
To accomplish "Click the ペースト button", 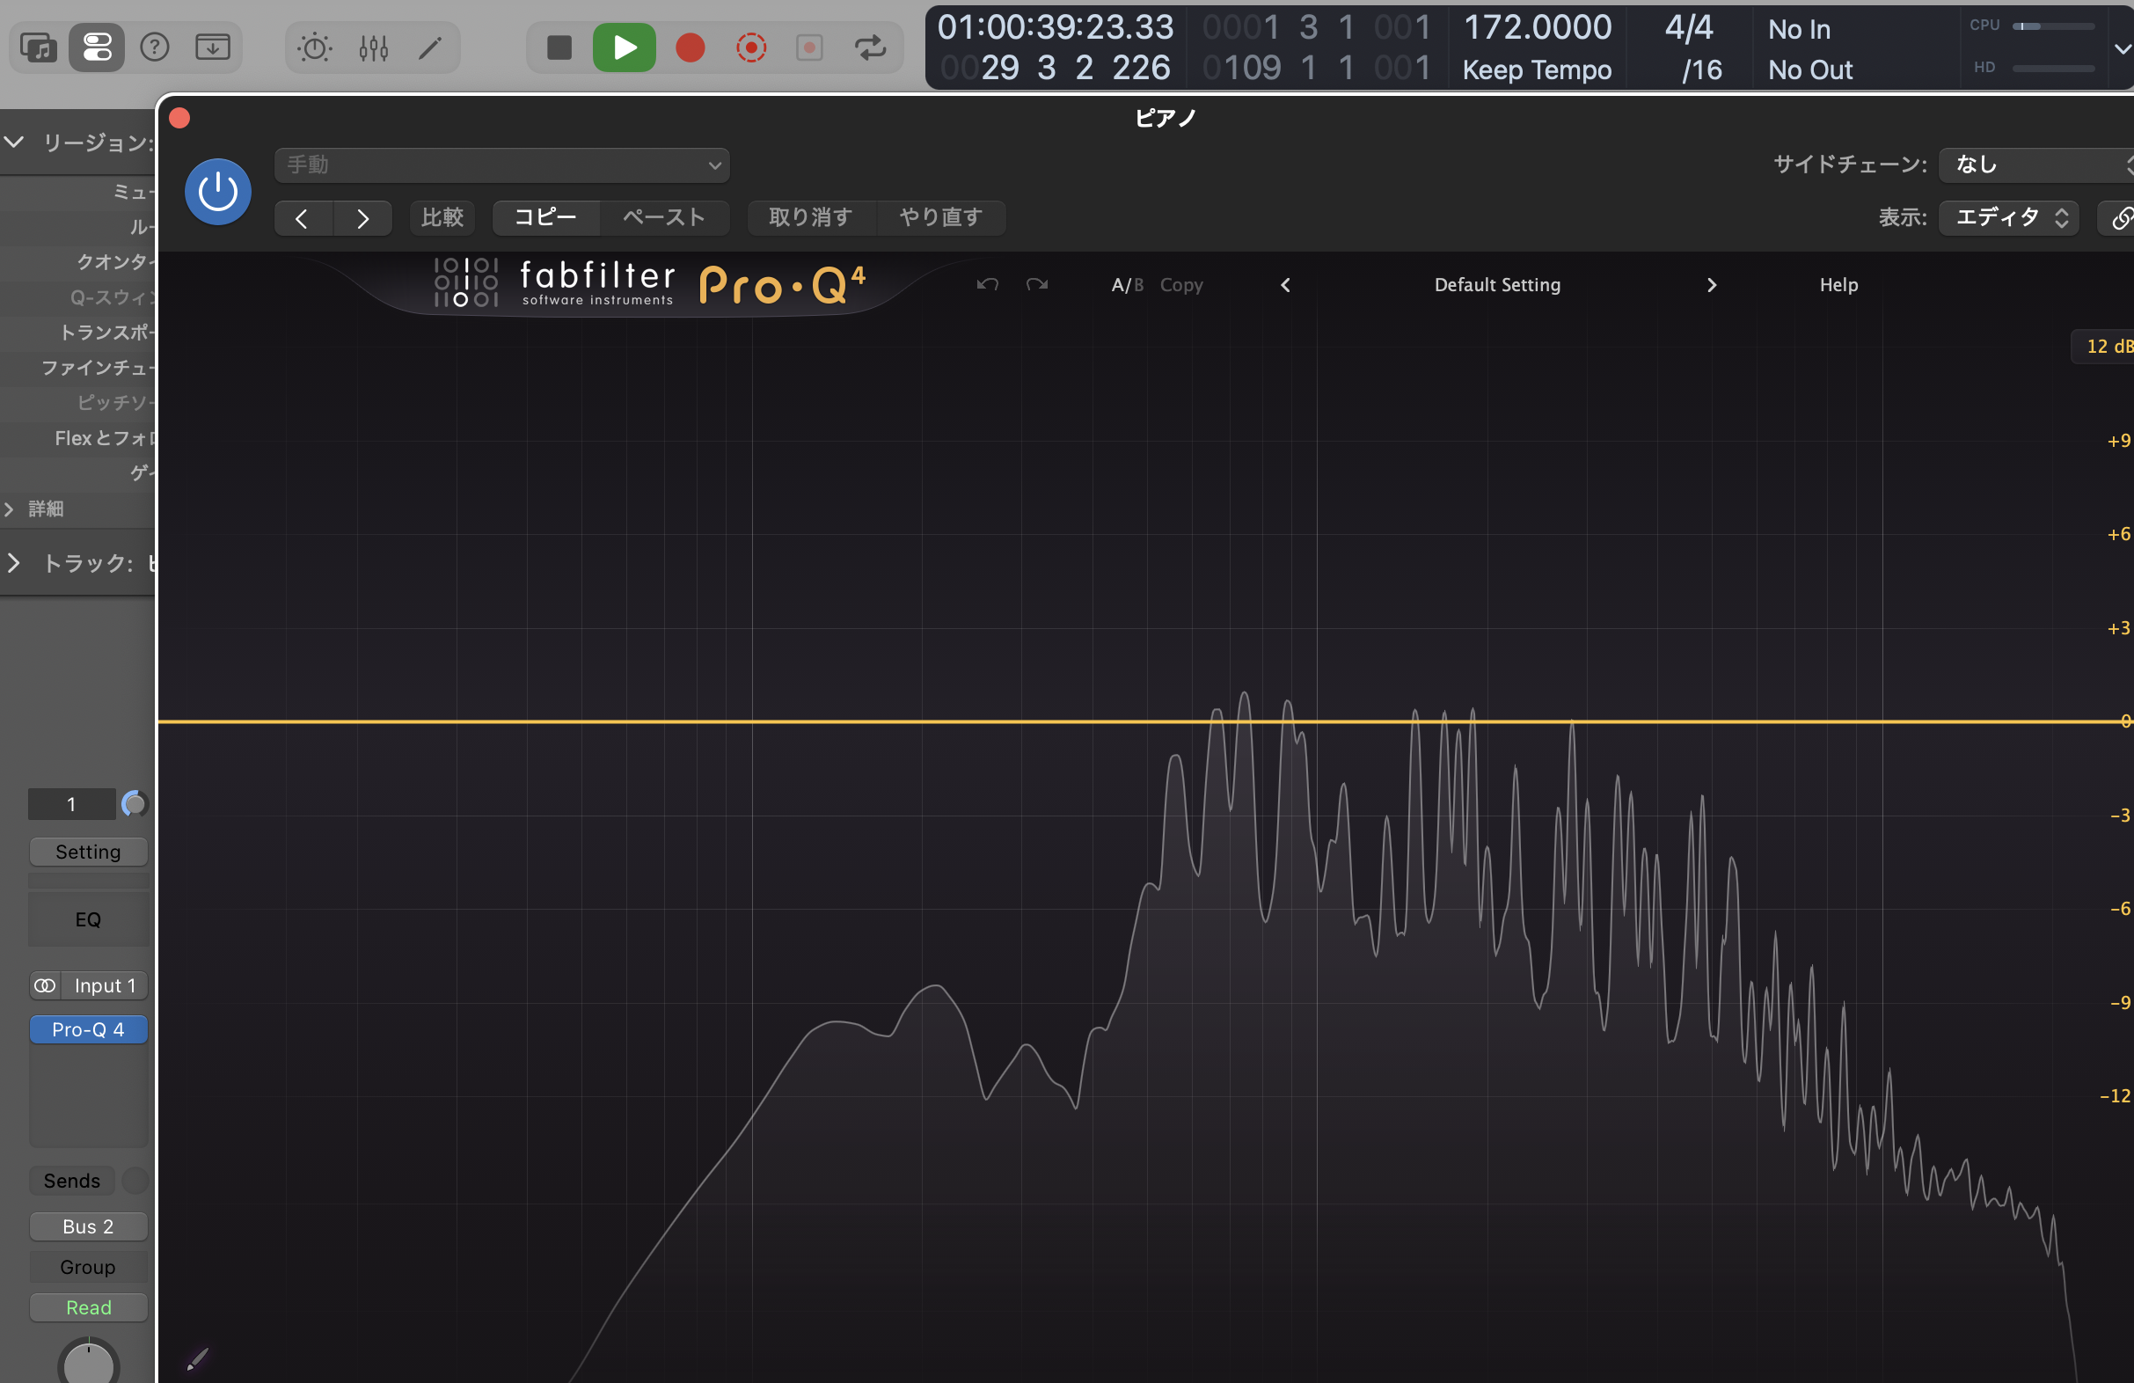I will 664,218.
